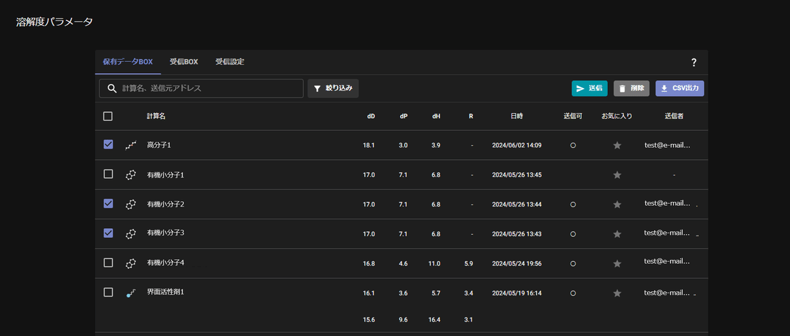Favorite 有機小分子1 with its star
Image resolution: width=790 pixels, height=336 pixels.
tap(617, 175)
